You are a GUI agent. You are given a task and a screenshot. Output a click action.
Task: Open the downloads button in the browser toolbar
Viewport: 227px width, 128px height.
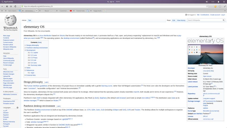pyautogui.click(x=220, y=6)
